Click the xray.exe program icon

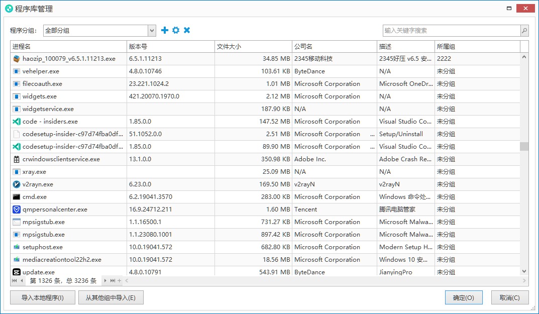16,172
